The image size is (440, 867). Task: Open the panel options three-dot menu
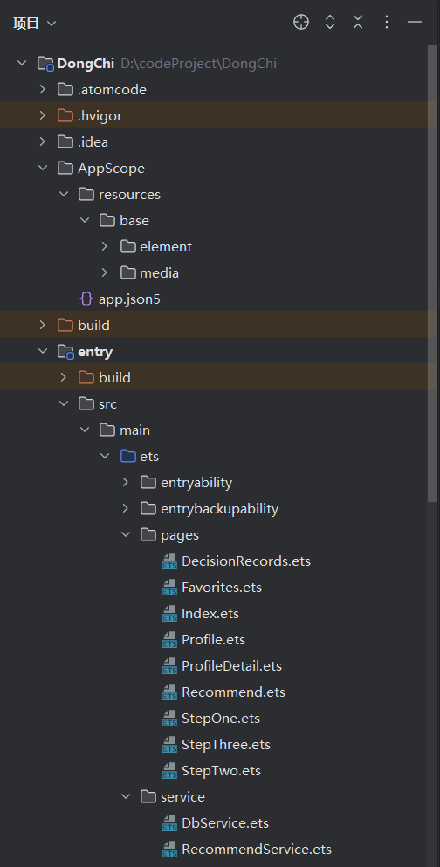(387, 22)
